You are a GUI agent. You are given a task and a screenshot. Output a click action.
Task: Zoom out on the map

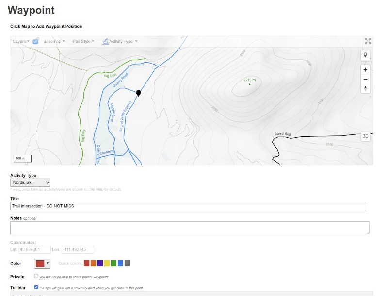click(x=365, y=79)
